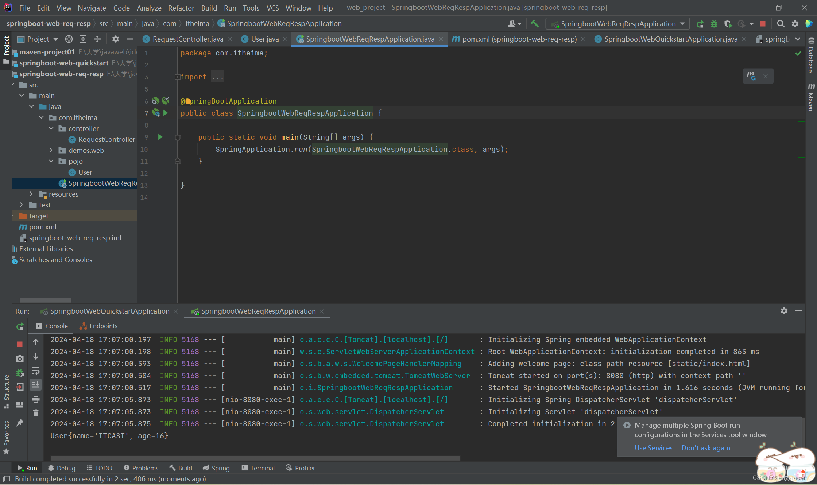Viewport: 817px width, 485px height.
Task: Toggle scroll to end in console
Action: (36, 384)
